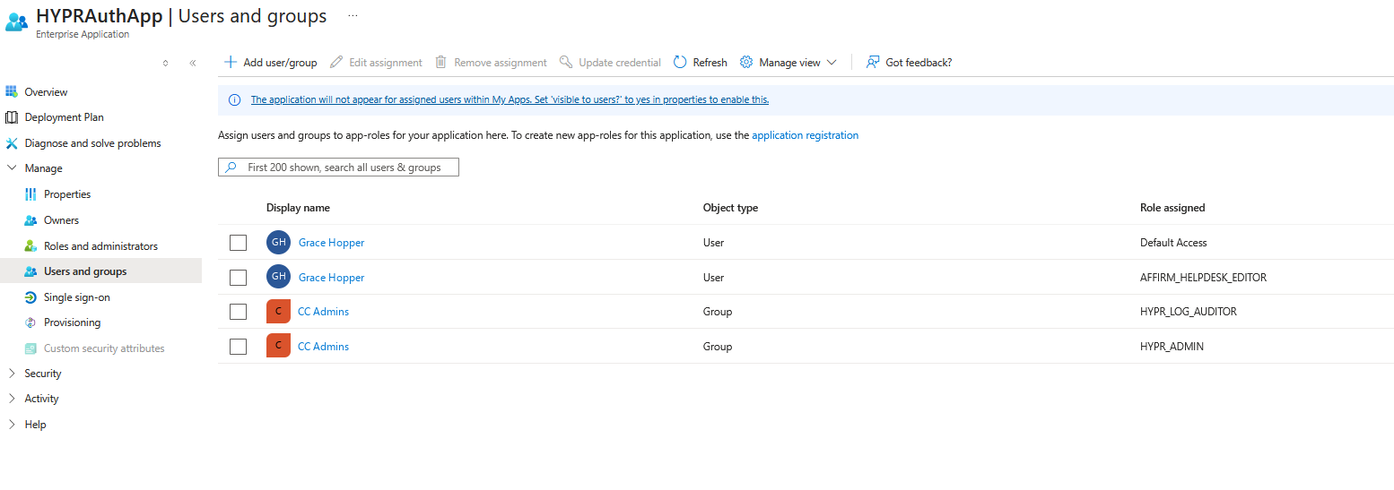Click the HYPR_ADMIN role cell
Image resolution: width=1394 pixels, height=490 pixels.
[1172, 347]
